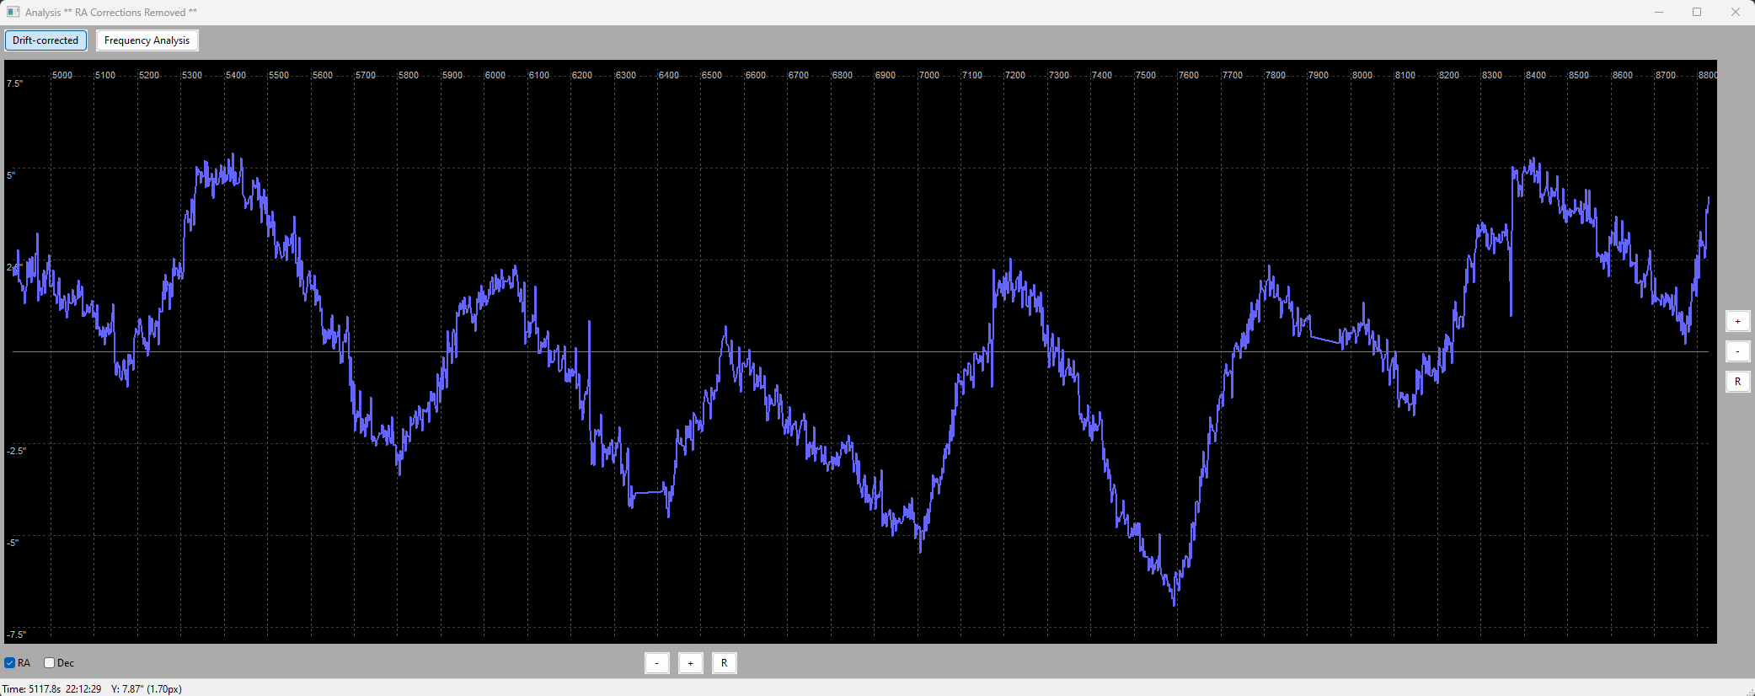The width and height of the screenshot is (1755, 696).
Task: Click the -5" vertical axis label
Action: click(13, 543)
